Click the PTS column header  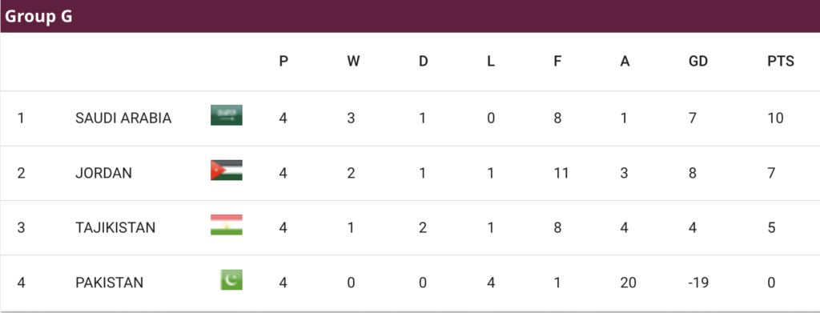click(781, 62)
